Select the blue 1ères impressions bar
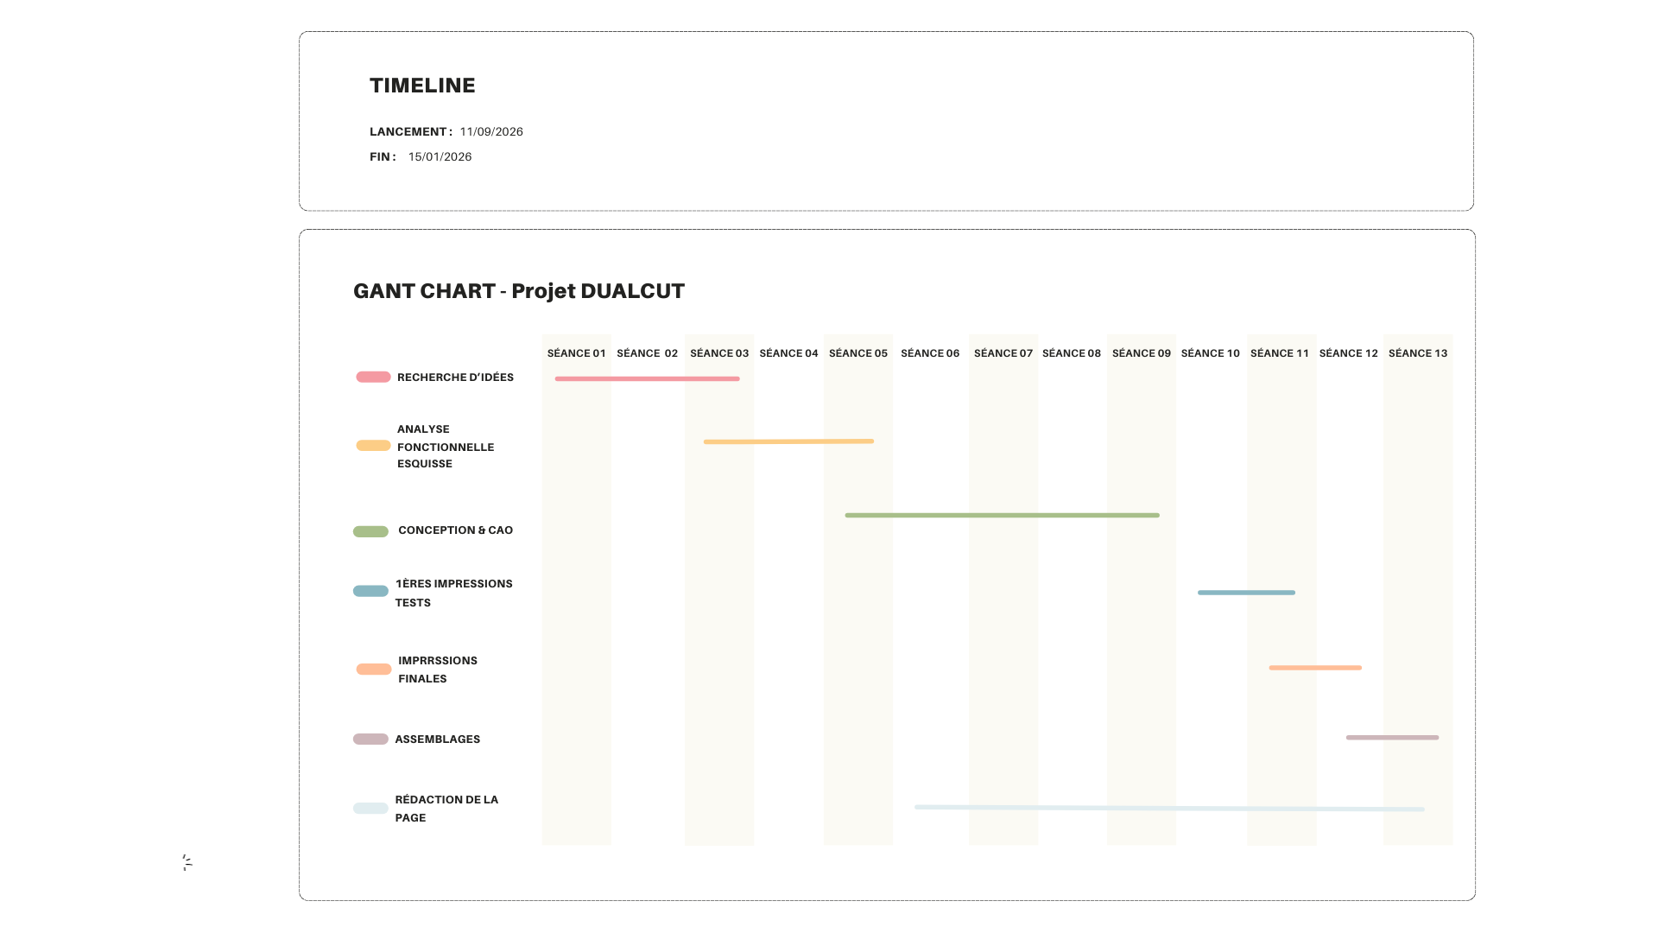1658x933 pixels. click(x=1246, y=593)
